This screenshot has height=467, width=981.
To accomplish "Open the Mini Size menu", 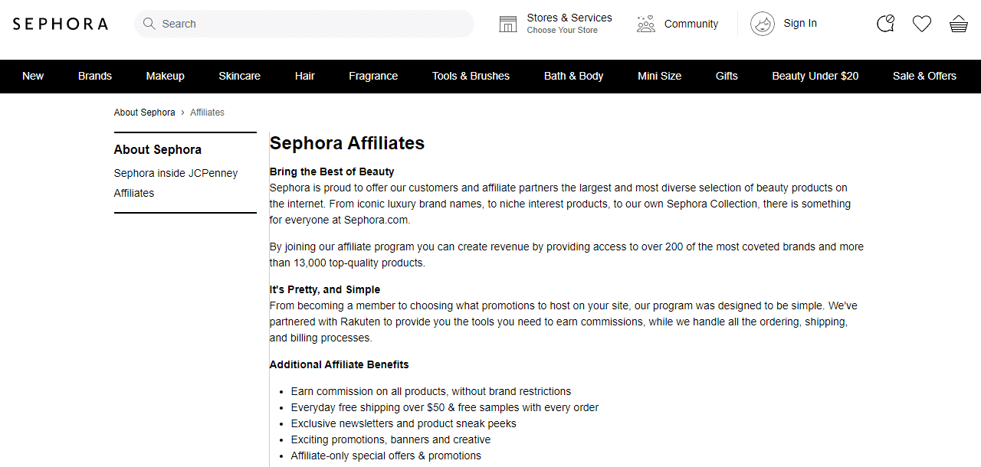I will [660, 76].
